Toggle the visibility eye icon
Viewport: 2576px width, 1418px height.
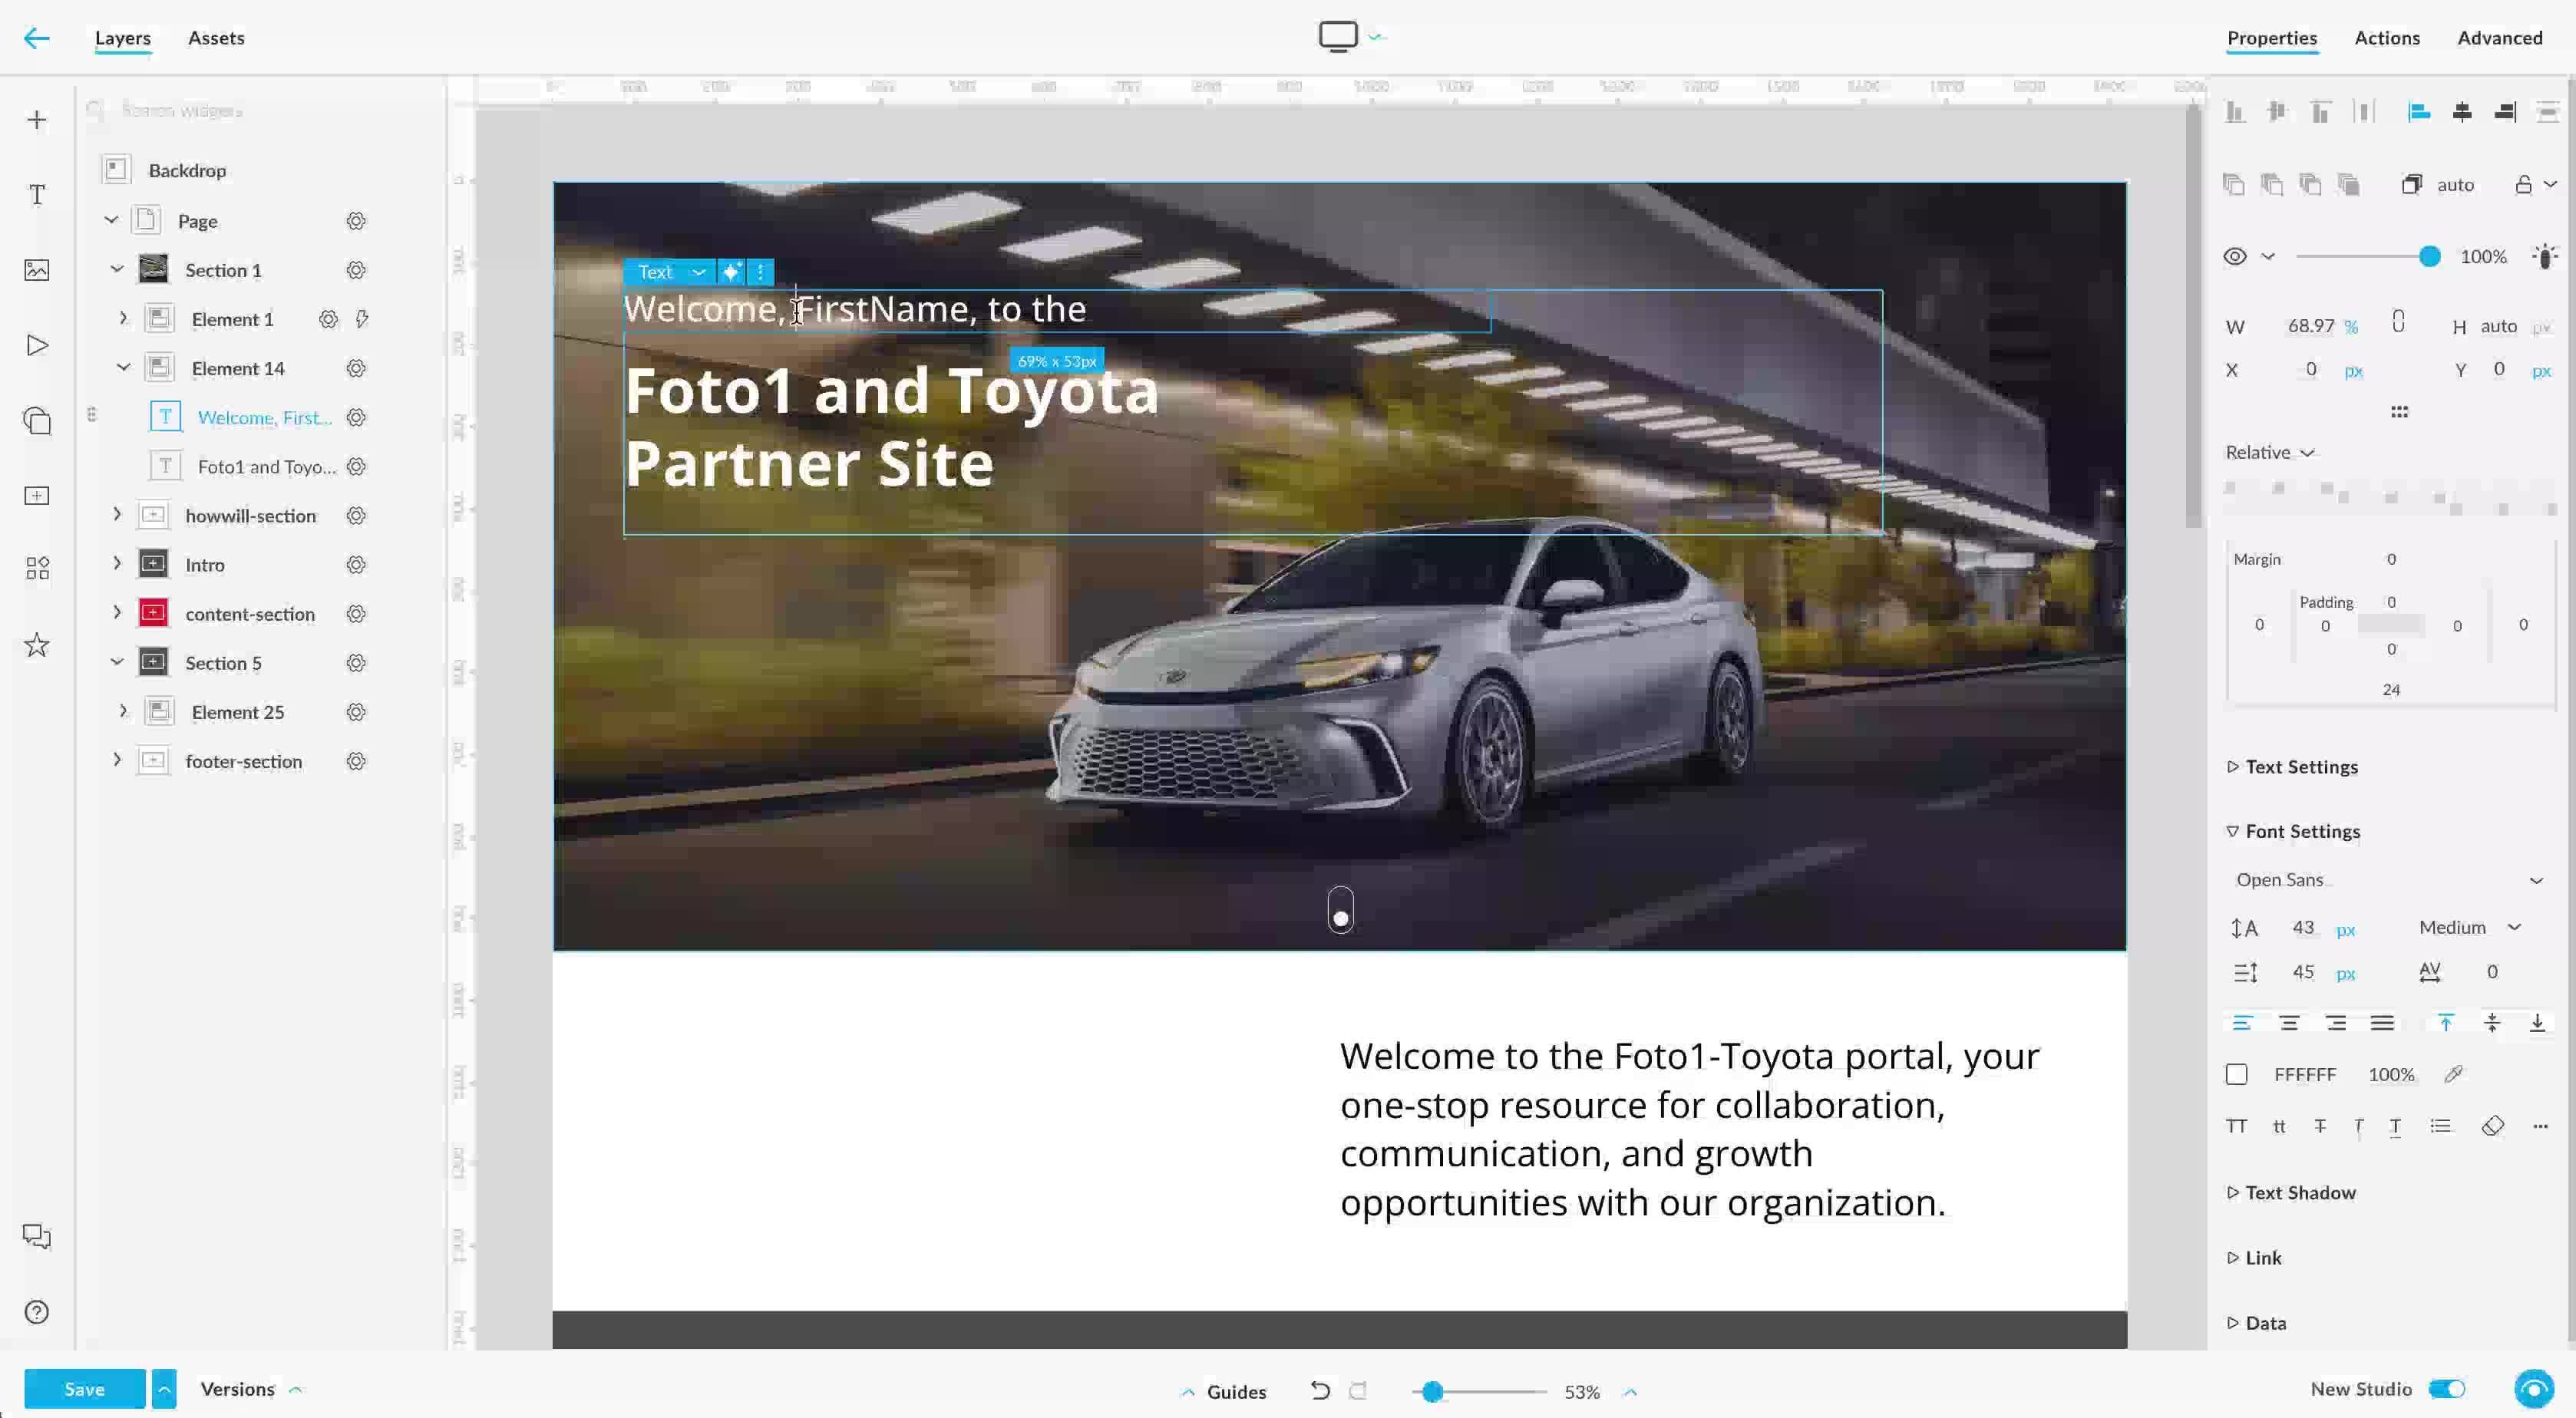pos(2235,256)
